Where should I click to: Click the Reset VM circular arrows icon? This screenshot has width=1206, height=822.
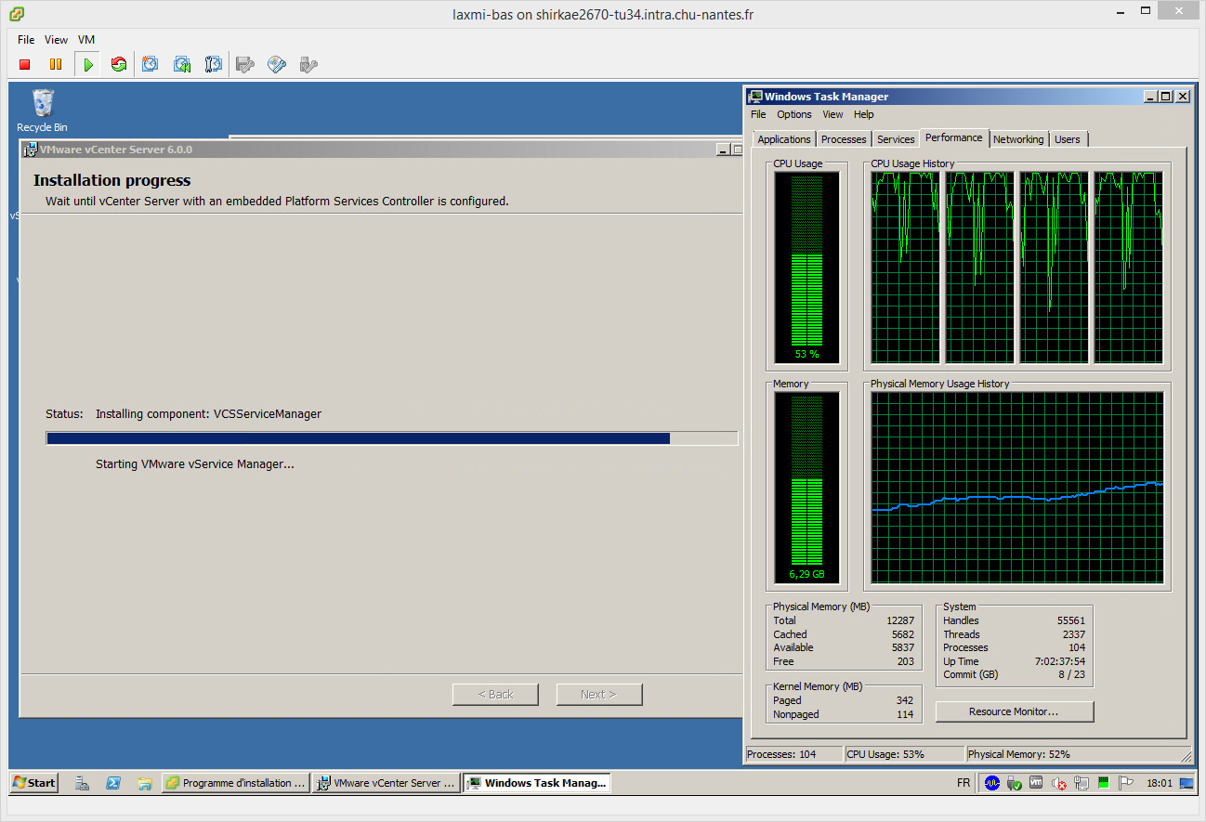point(118,64)
